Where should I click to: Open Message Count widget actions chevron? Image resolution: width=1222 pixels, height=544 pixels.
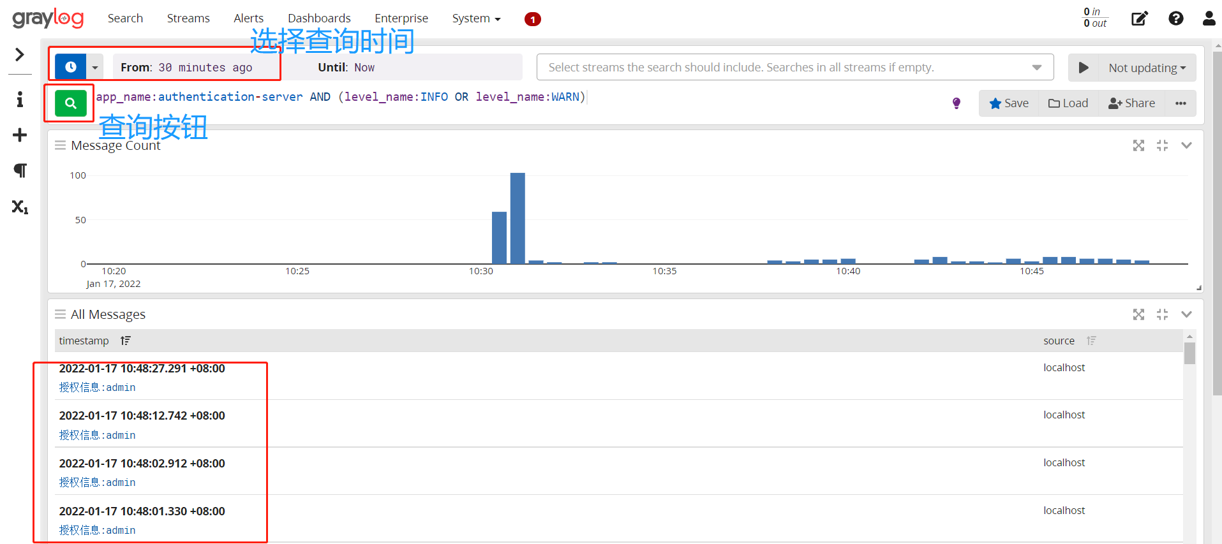pyautogui.click(x=1187, y=145)
